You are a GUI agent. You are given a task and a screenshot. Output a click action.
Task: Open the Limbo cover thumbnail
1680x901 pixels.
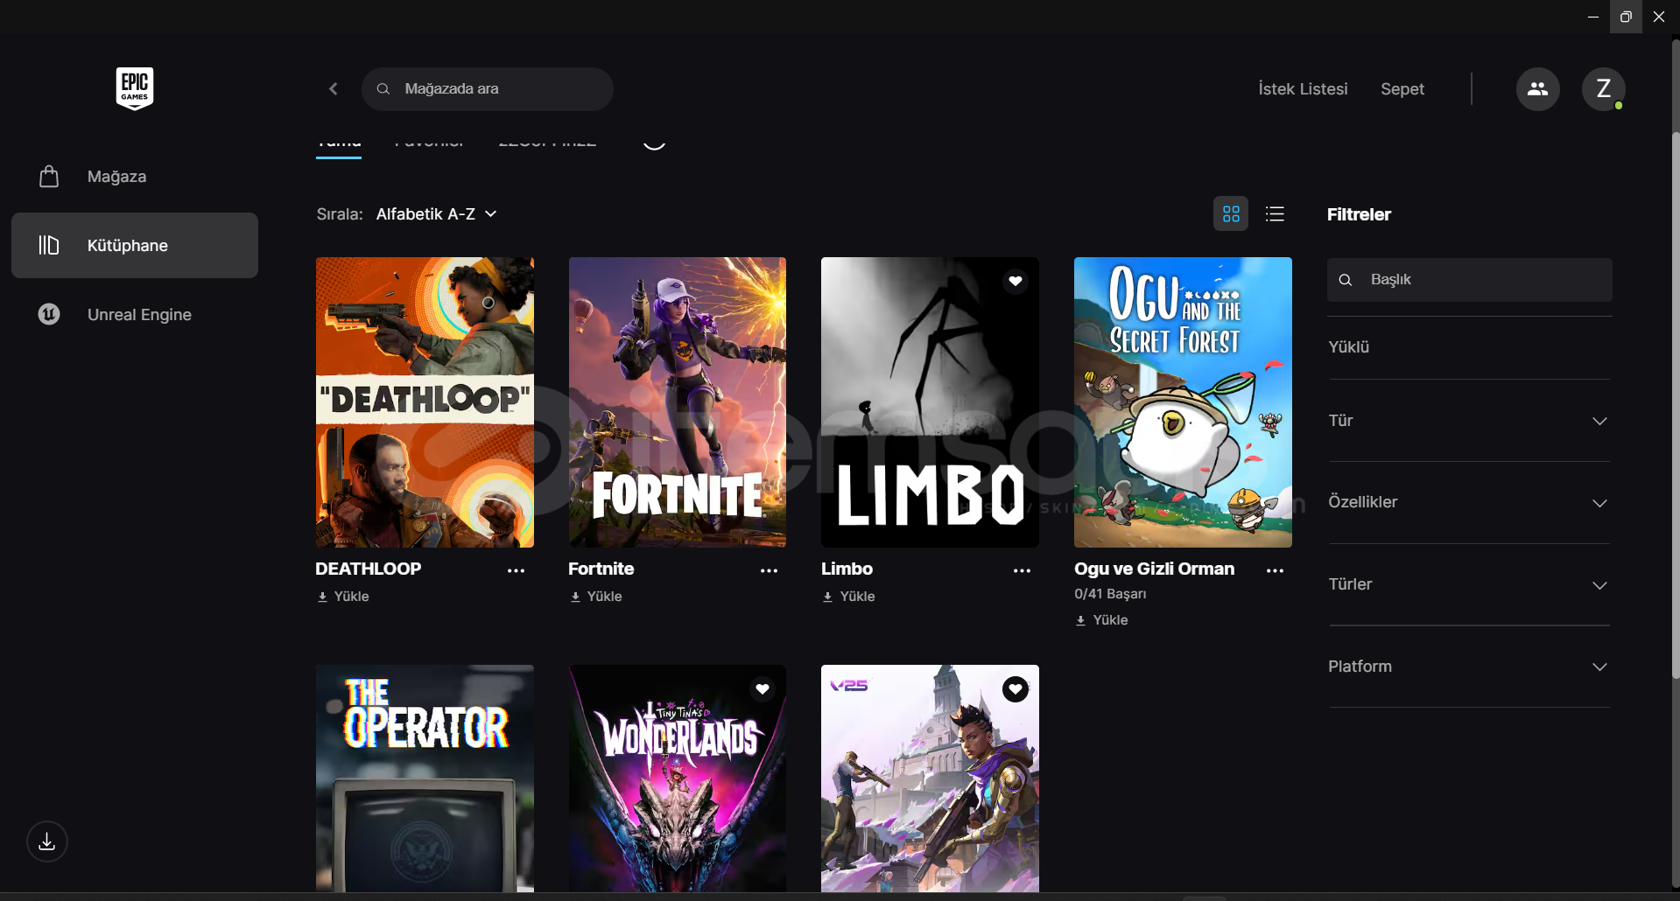(x=930, y=402)
